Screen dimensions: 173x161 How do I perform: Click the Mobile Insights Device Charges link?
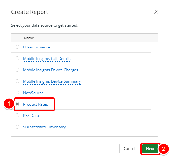pos(50,70)
